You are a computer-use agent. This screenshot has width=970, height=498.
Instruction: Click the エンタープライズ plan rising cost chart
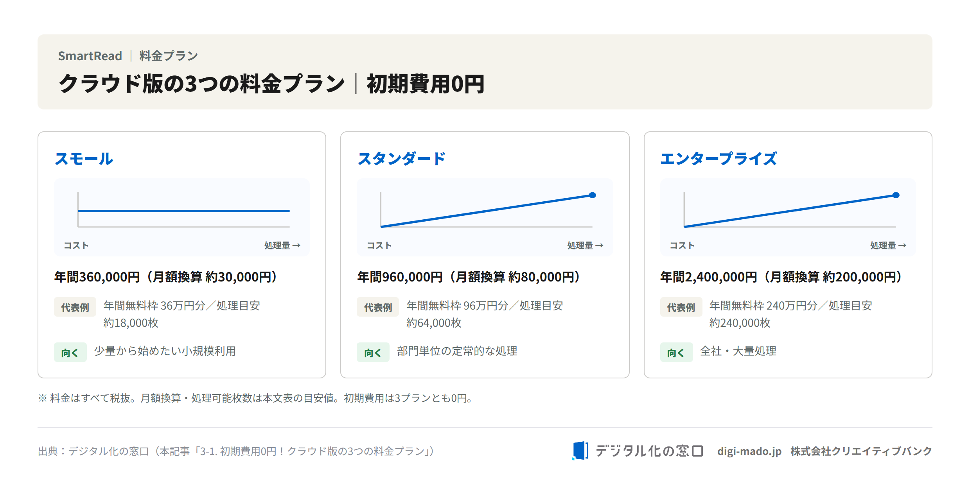[788, 217]
